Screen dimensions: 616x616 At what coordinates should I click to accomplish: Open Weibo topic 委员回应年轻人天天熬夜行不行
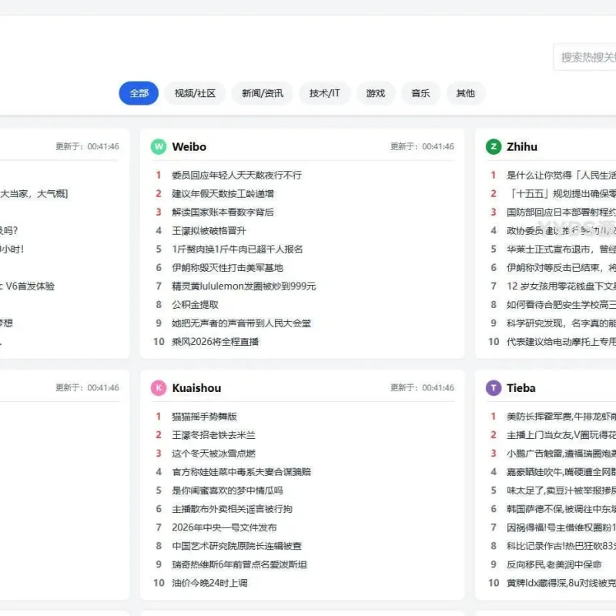point(236,176)
